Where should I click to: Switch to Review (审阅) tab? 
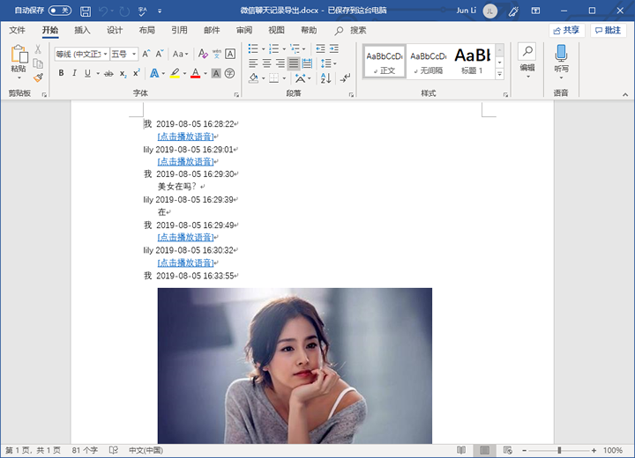(x=243, y=30)
